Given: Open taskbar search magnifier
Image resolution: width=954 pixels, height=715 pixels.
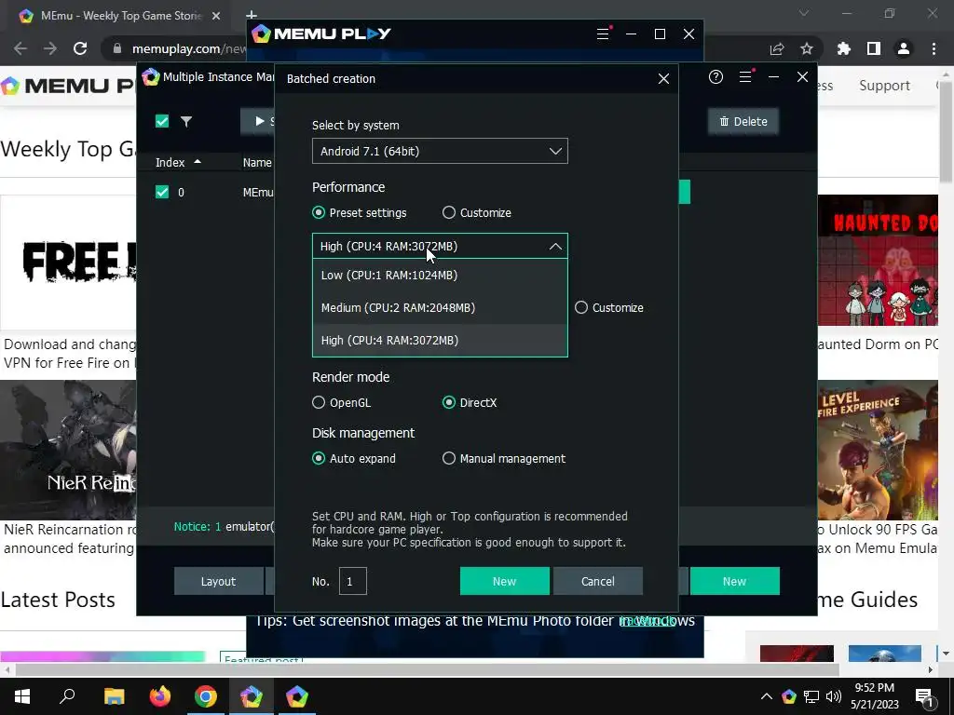Looking at the screenshot, I should [x=67, y=696].
